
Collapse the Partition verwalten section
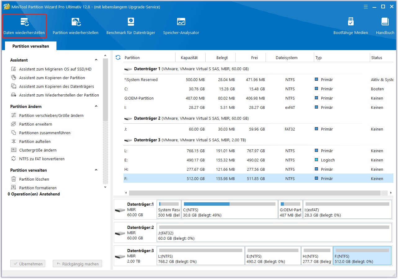[96, 170]
